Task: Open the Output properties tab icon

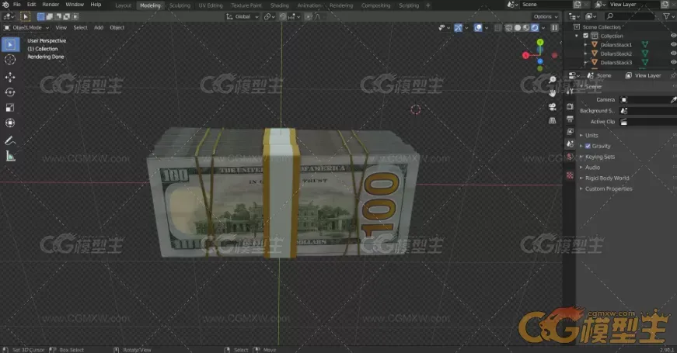Action: [570, 119]
